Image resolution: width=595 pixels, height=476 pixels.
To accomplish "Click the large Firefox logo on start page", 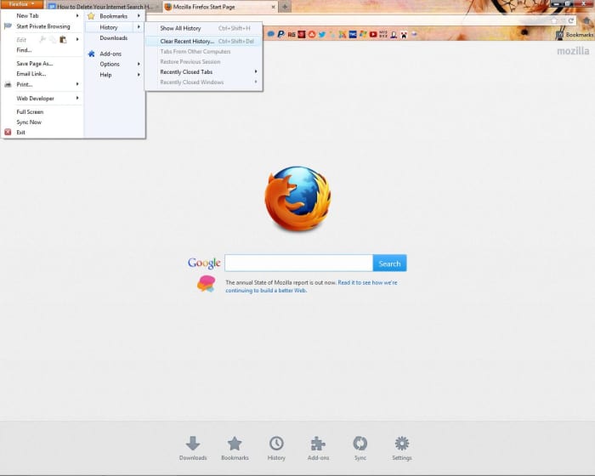I will click(x=297, y=198).
